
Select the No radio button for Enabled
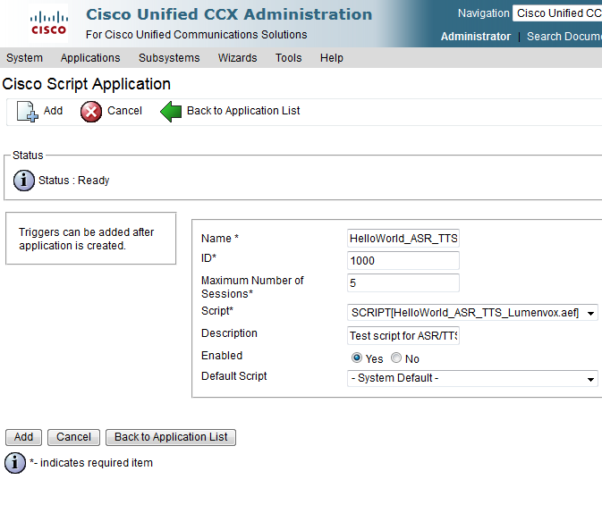(396, 358)
